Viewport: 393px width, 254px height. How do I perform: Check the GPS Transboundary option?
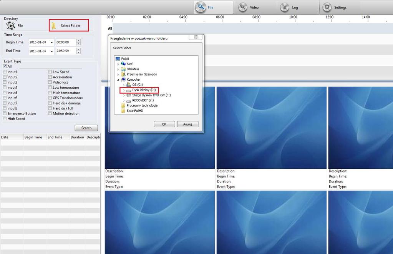[x=50, y=98]
